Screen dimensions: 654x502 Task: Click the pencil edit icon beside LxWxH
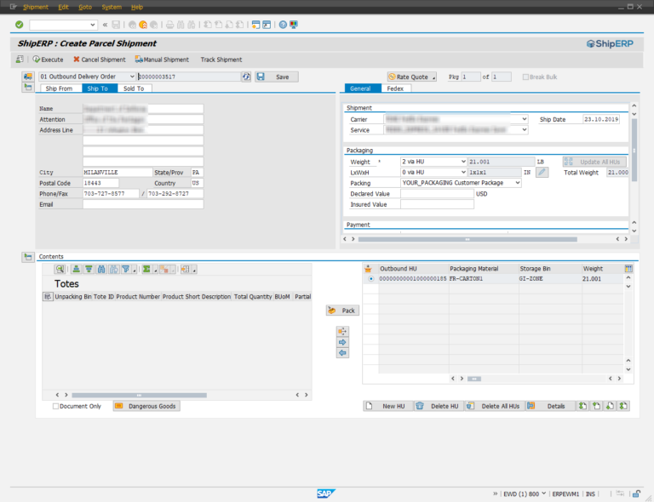pos(542,172)
